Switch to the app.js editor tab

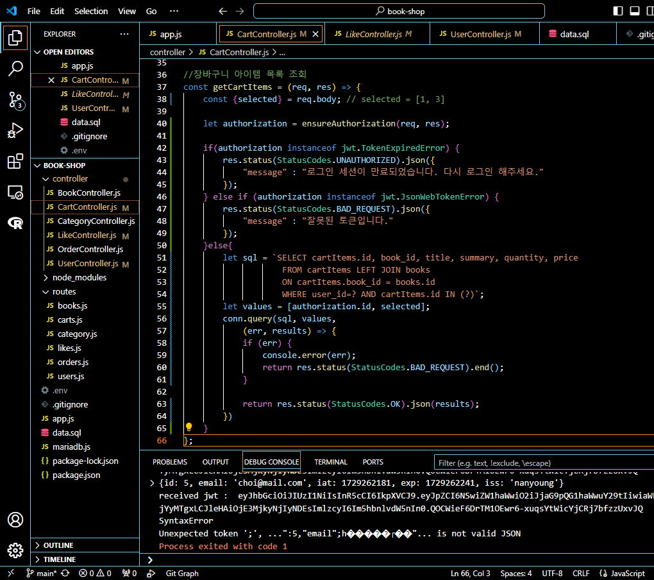pyautogui.click(x=178, y=34)
